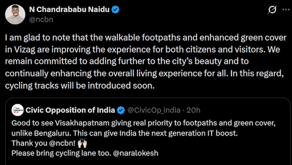
Task: Click N Chandrababu Naidu's profile photo
Action: pyautogui.click(x=16, y=14)
